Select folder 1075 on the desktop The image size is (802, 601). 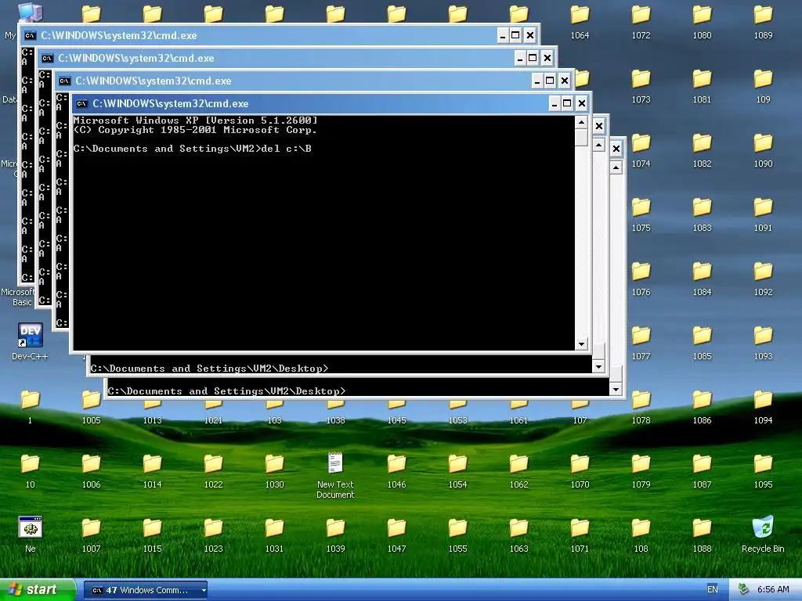(641, 214)
